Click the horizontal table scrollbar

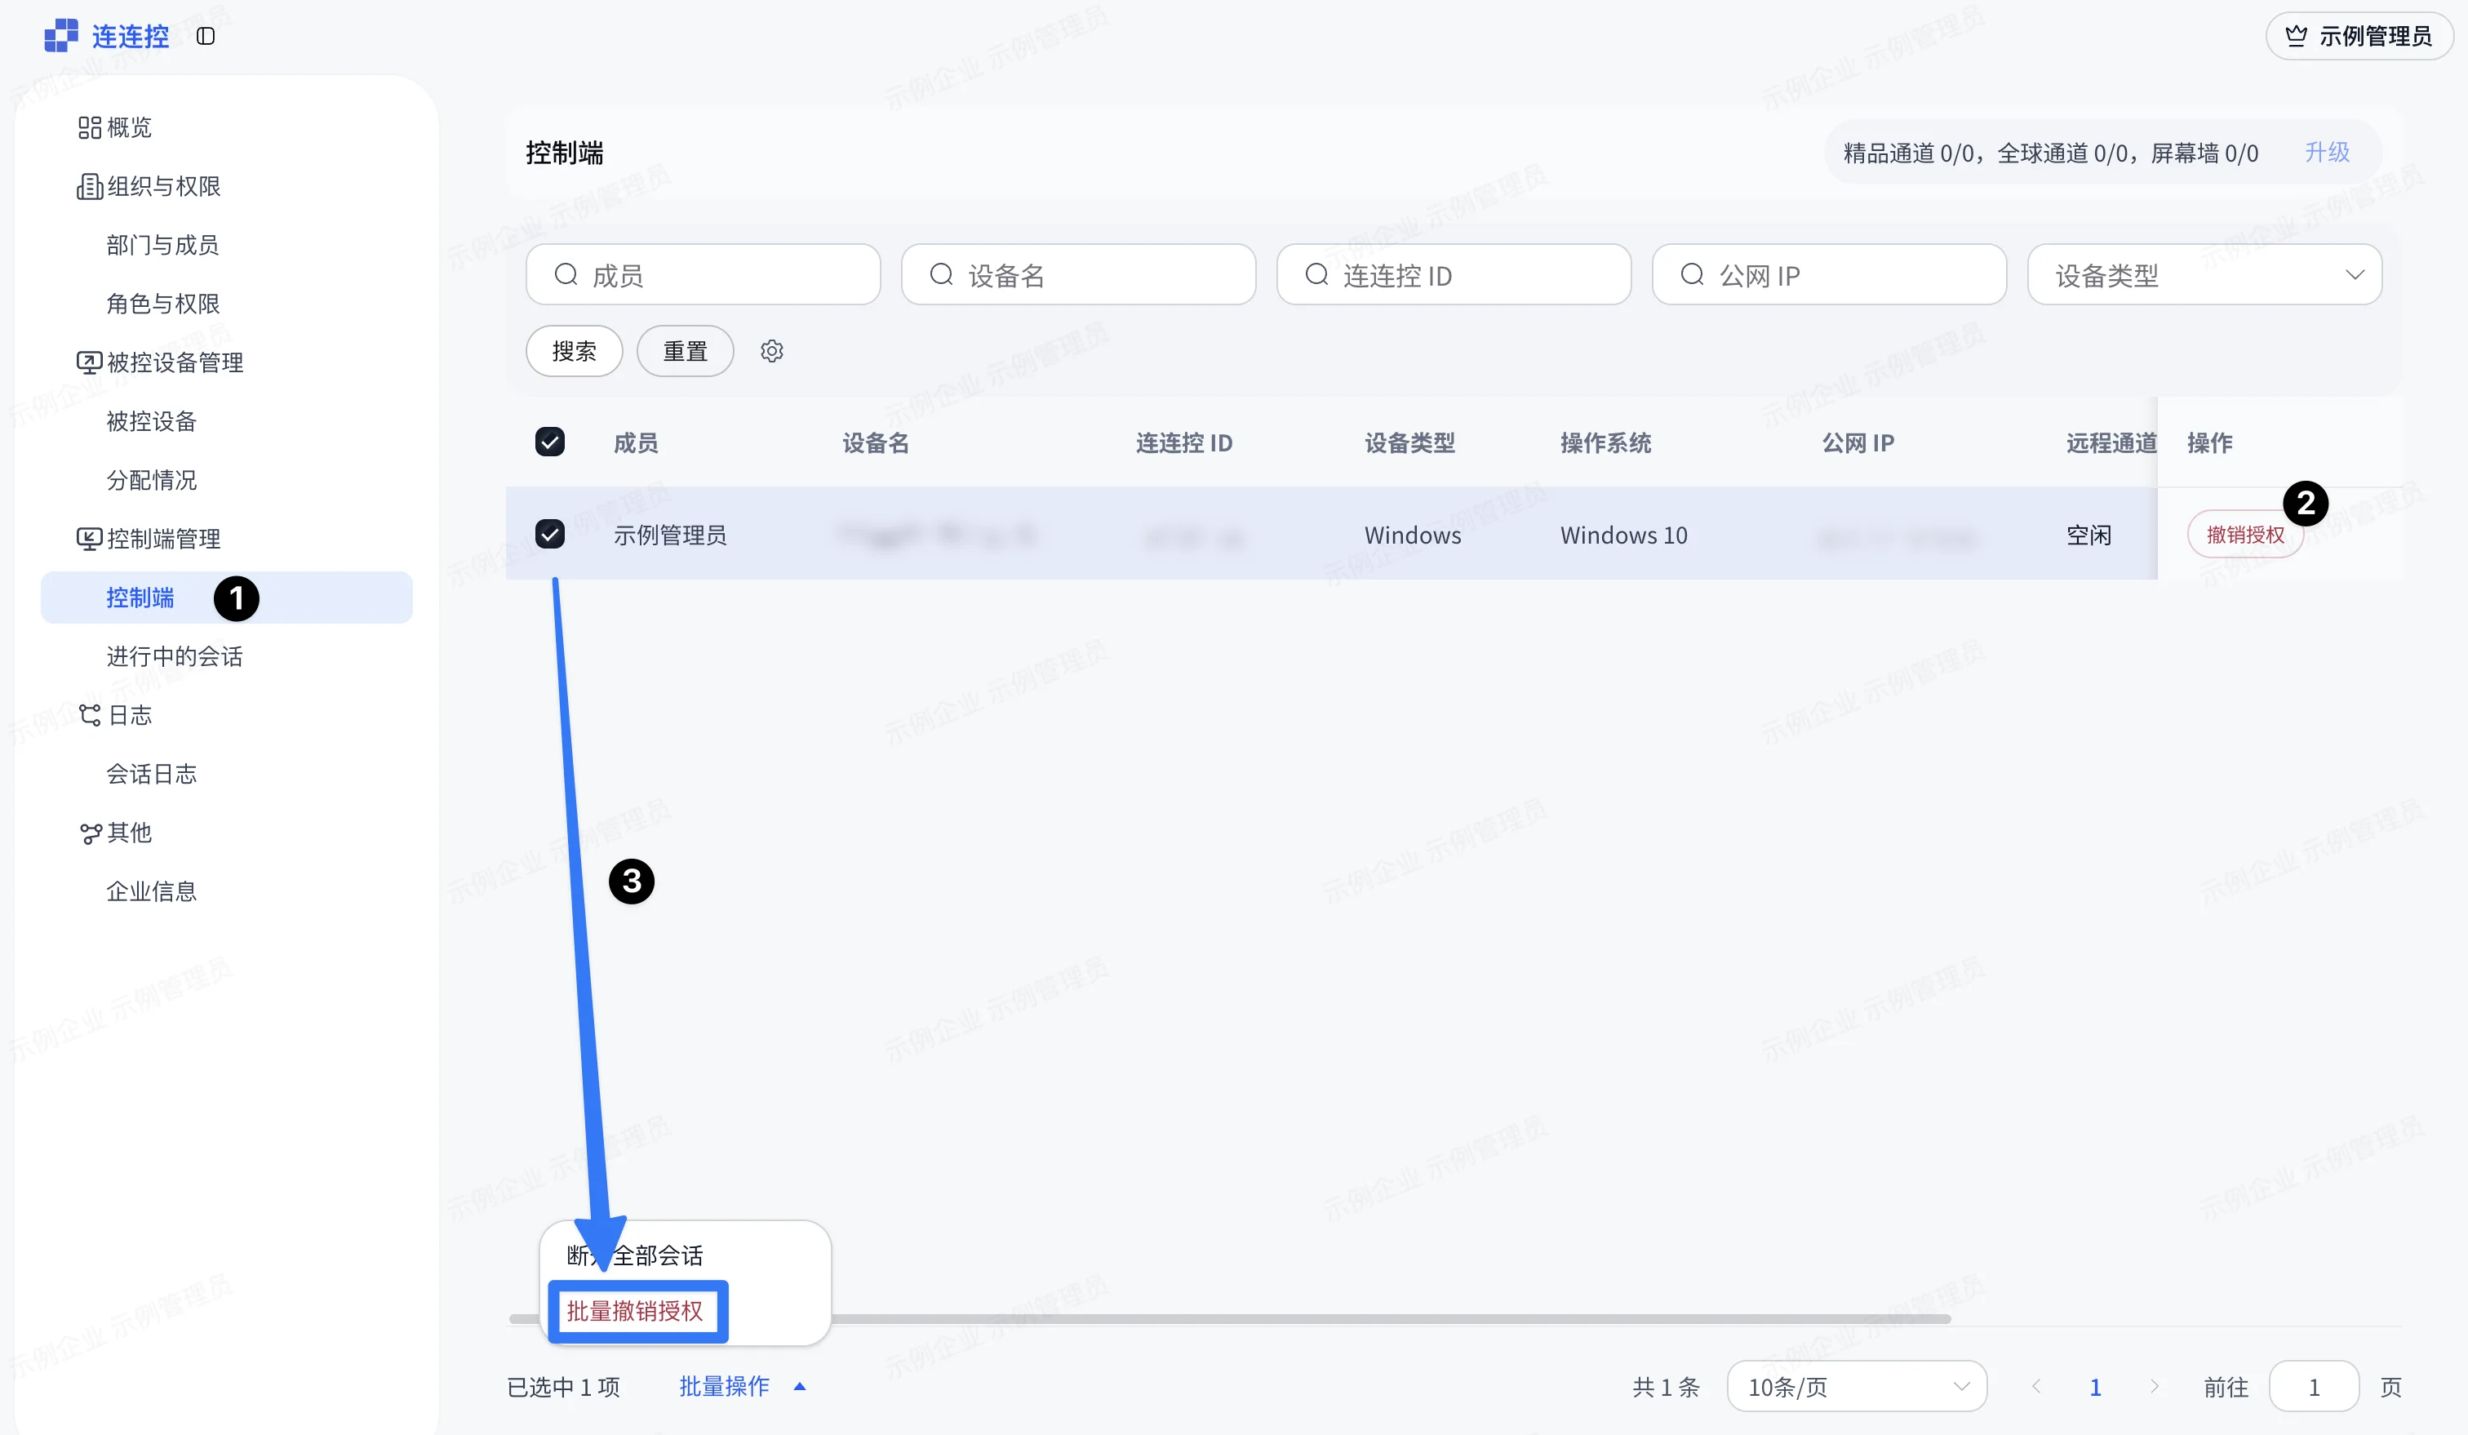pos(1229,1318)
